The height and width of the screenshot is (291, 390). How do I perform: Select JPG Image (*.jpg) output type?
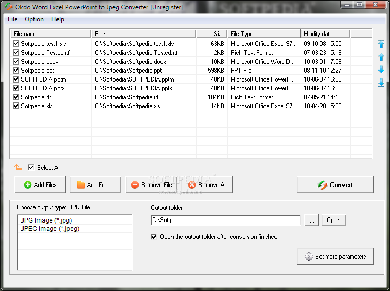[x=46, y=220]
